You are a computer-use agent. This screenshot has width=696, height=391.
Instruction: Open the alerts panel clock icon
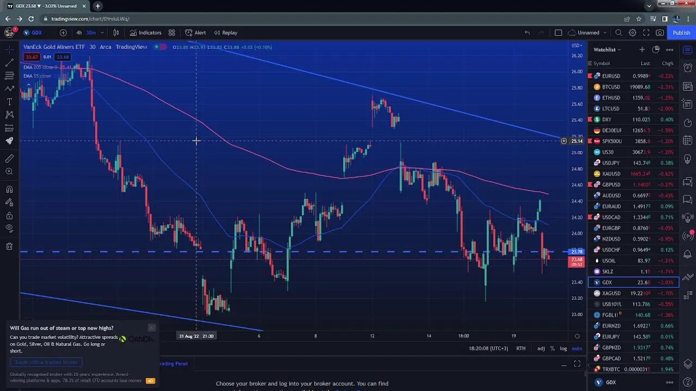point(688,67)
